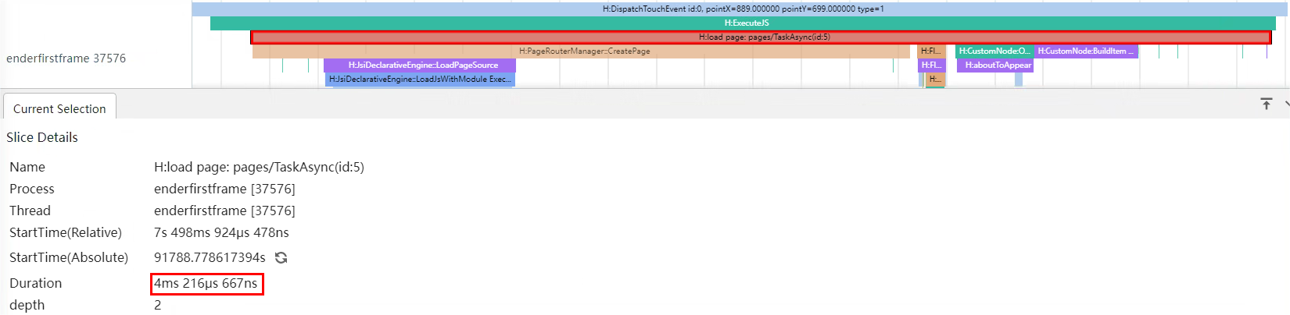
Task: Select the H:PageRouterManager::CreatePage slice
Action: [x=583, y=51]
